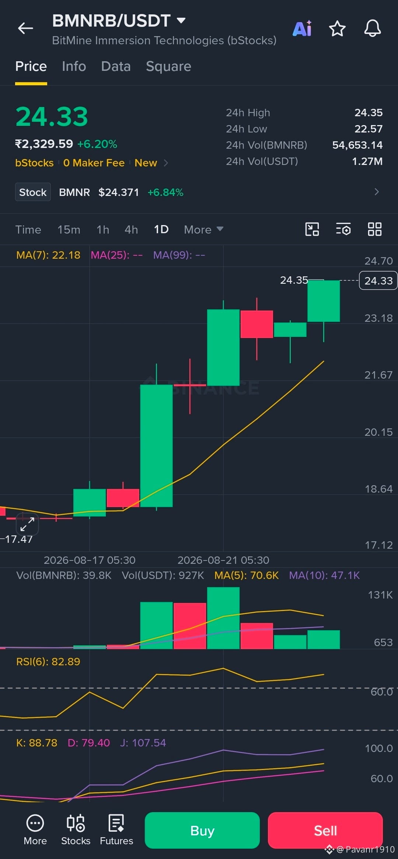The height and width of the screenshot is (859, 398).
Task: Tap the K: 88.78 value
Action: click(x=37, y=743)
